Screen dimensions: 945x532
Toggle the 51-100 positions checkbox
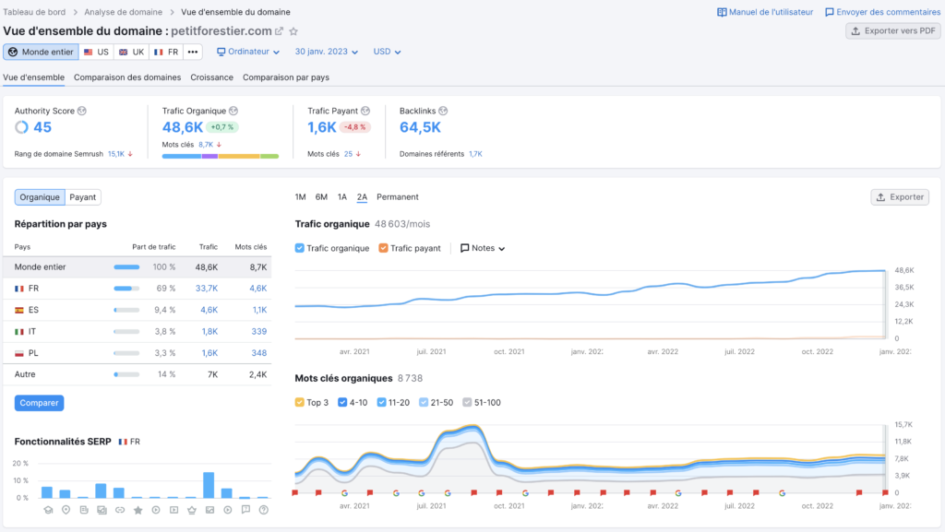(467, 402)
